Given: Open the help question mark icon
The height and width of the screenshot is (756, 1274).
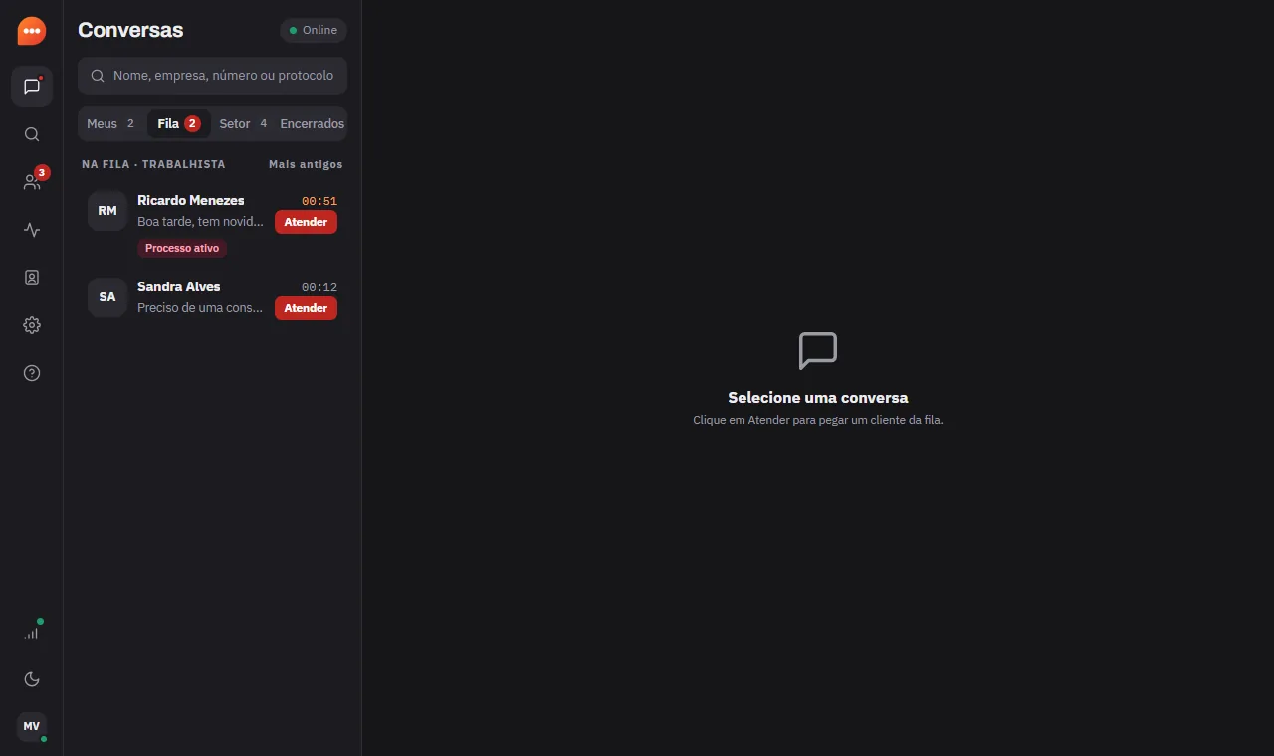Looking at the screenshot, I should (32, 373).
